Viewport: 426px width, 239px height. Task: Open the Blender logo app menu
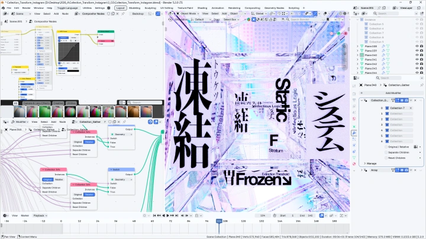pyautogui.click(x=4, y=8)
